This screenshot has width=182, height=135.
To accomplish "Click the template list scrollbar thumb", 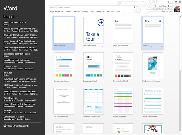I will (x=180, y=44).
